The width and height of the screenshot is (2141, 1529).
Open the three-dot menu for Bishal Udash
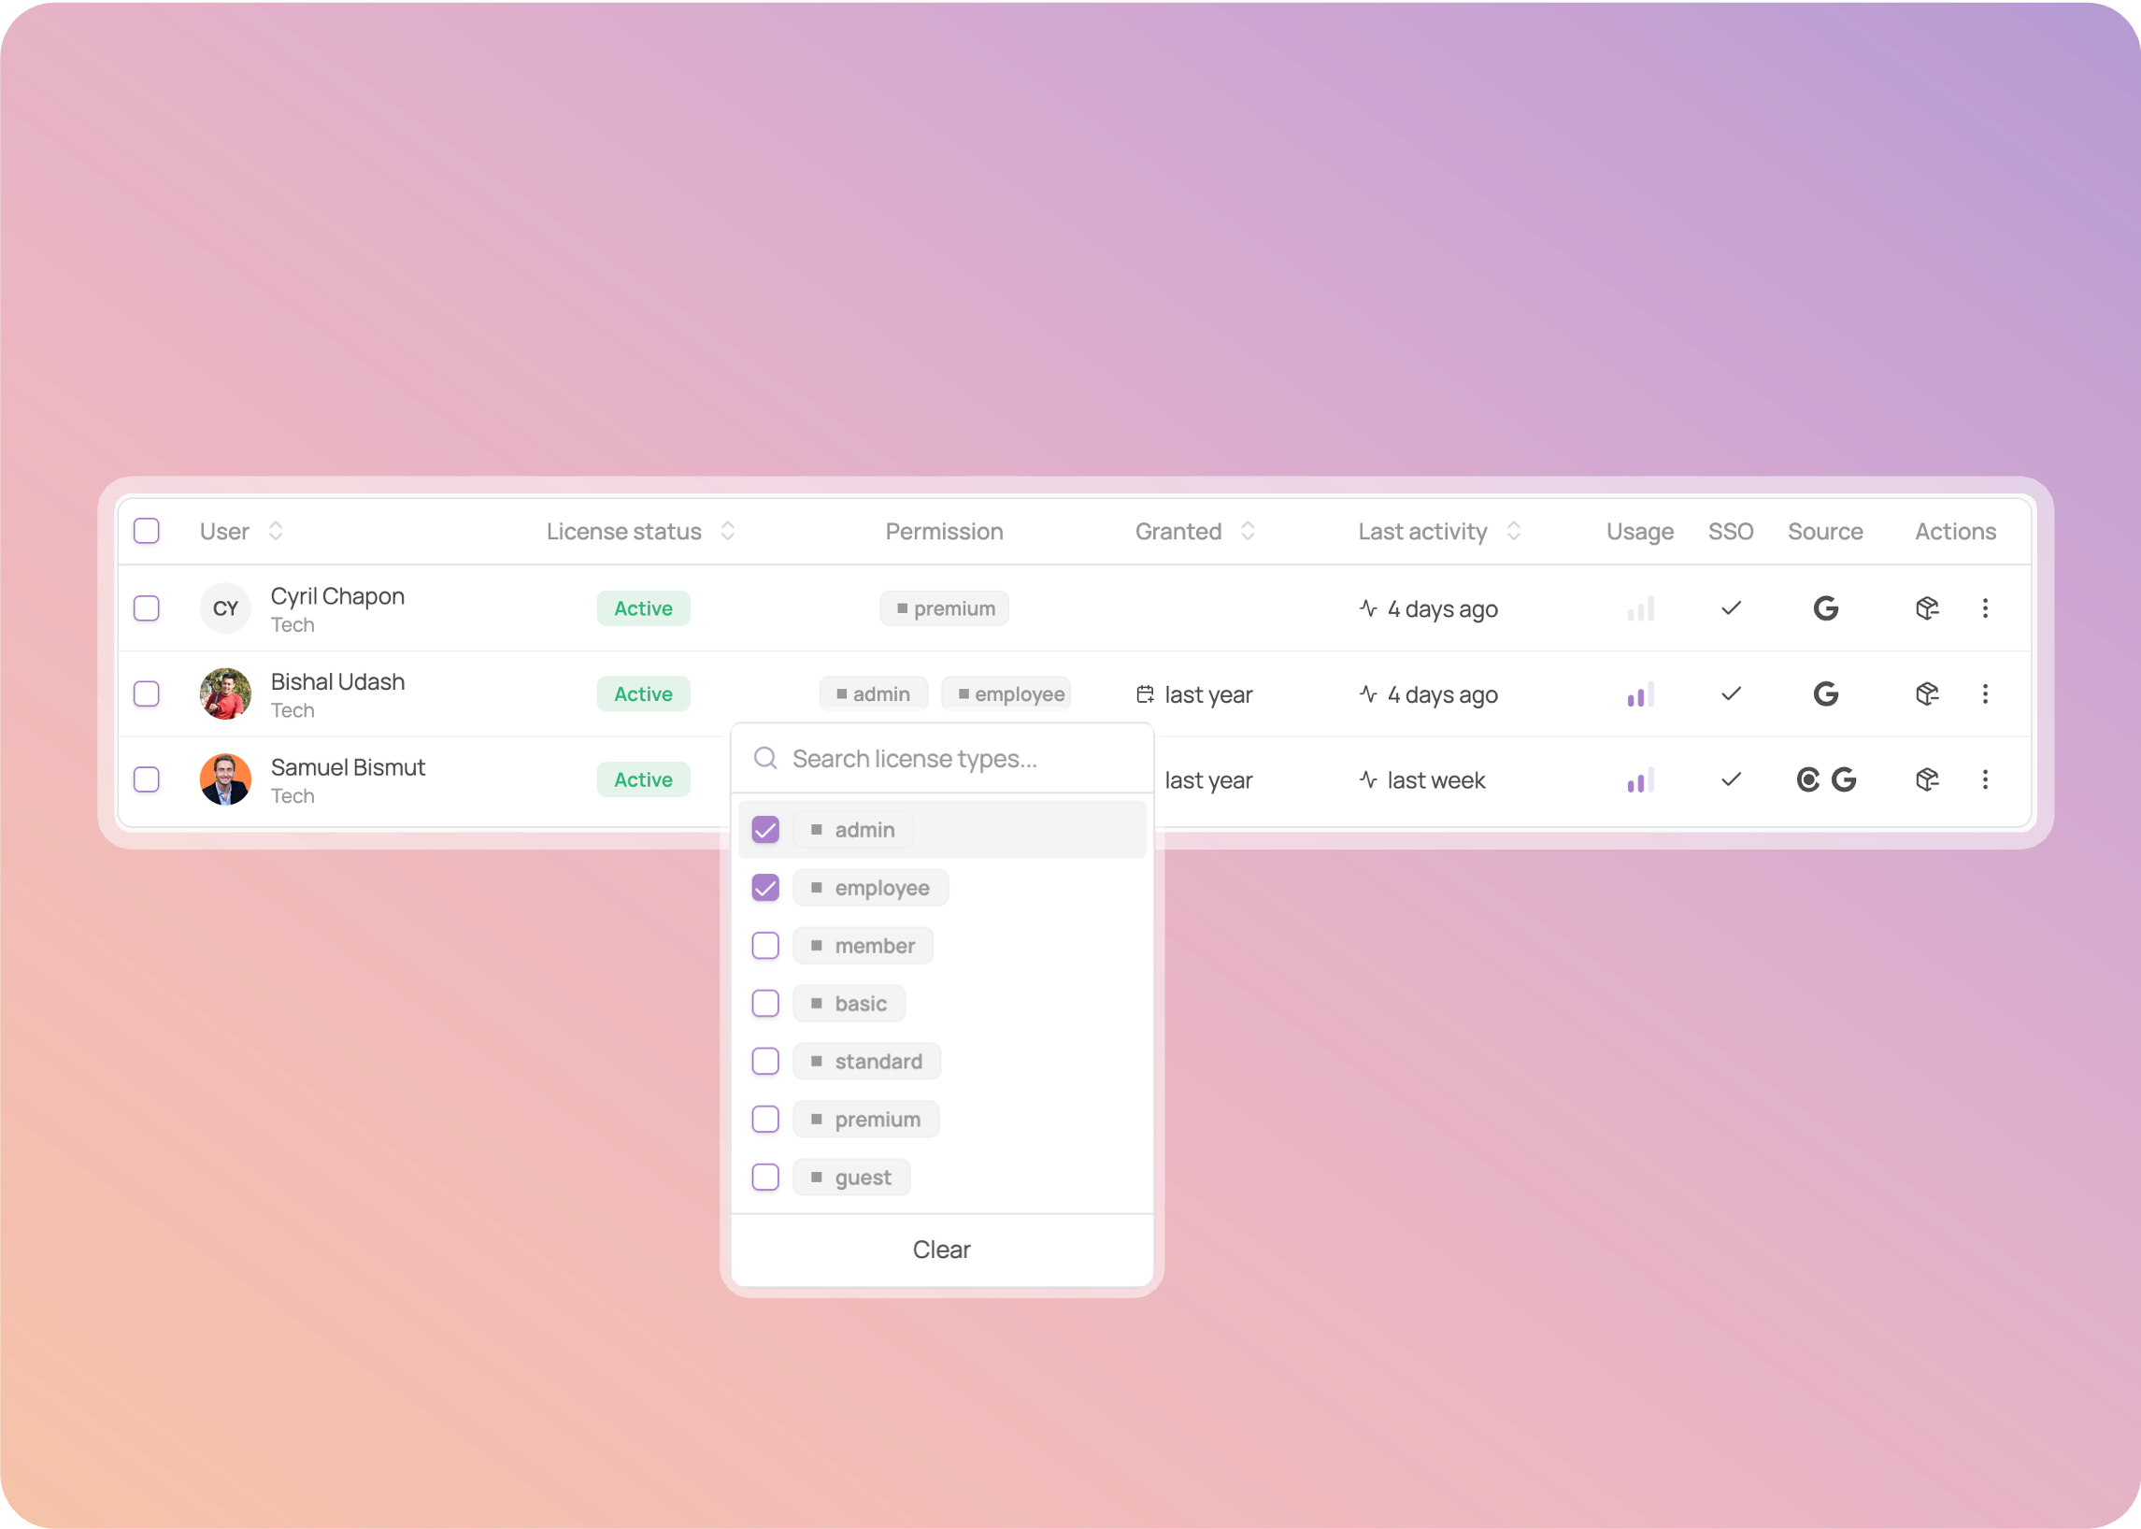pos(1985,693)
